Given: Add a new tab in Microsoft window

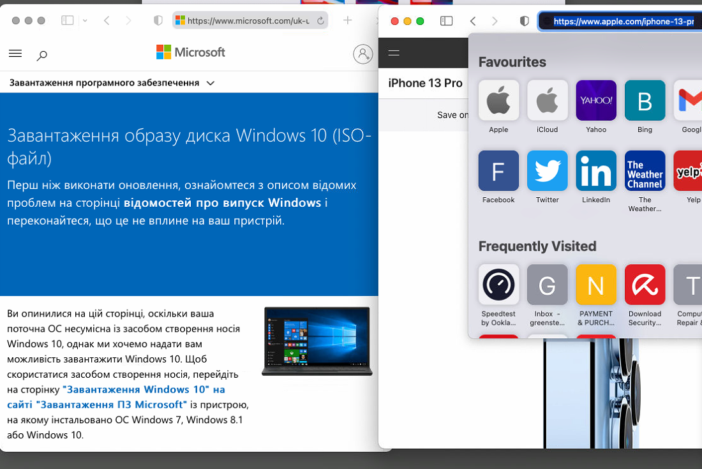Looking at the screenshot, I should [x=347, y=20].
